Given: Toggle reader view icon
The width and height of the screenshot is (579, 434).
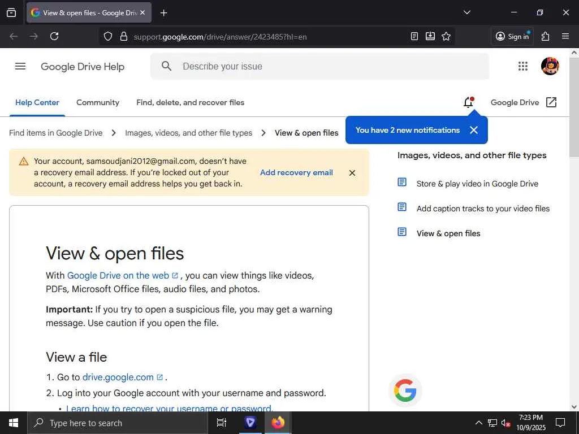Looking at the screenshot, I should pos(414,36).
